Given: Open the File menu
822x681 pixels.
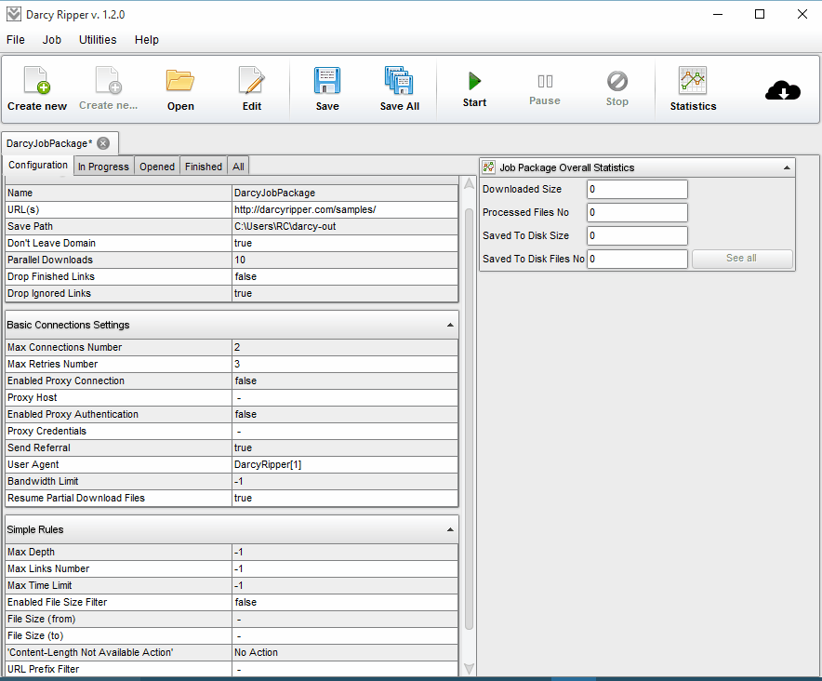Looking at the screenshot, I should (x=16, y=40).
